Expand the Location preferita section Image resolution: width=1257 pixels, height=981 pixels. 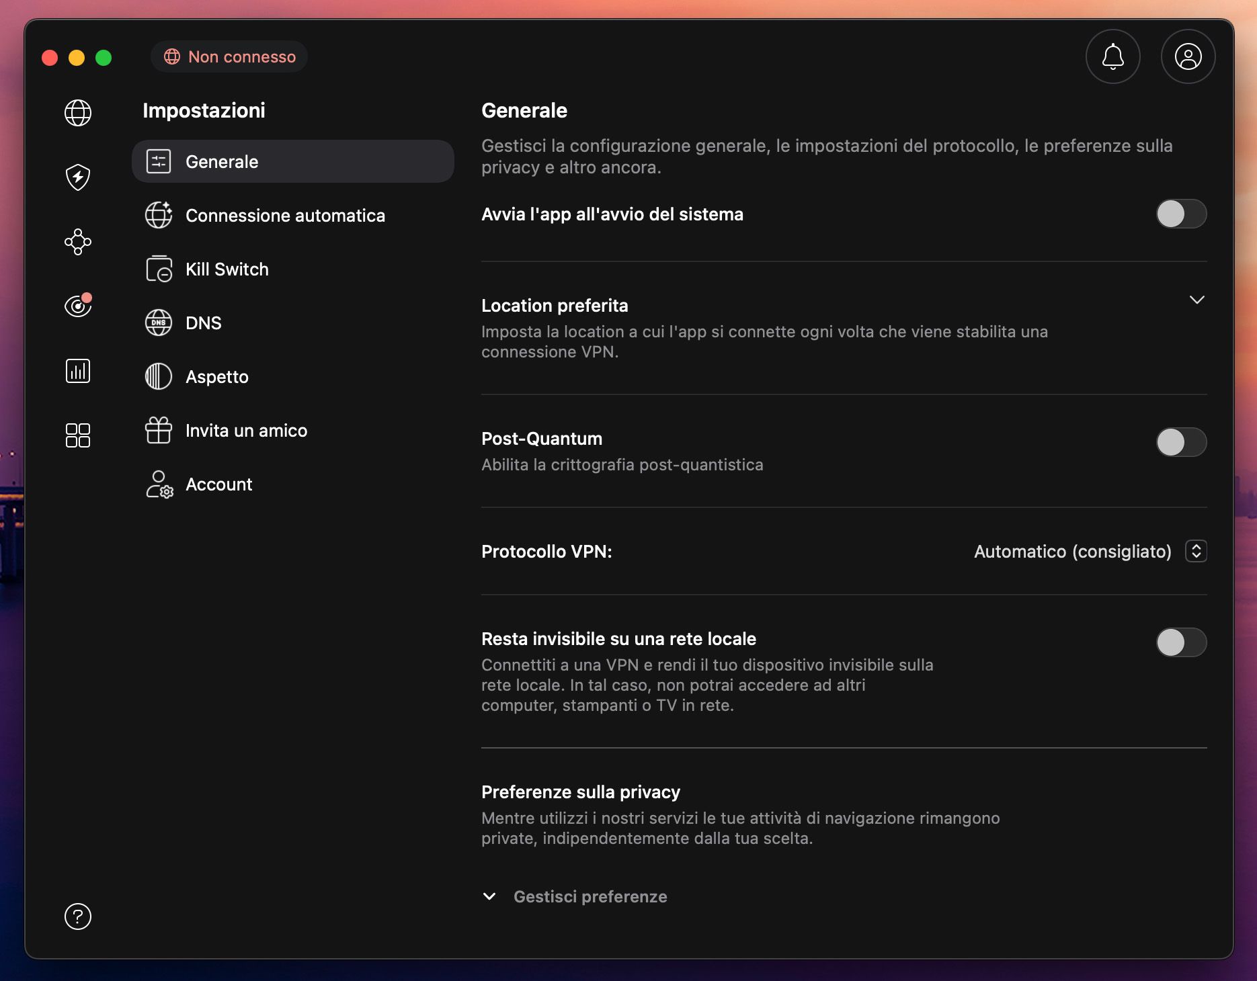click(x=1197, y=300)
